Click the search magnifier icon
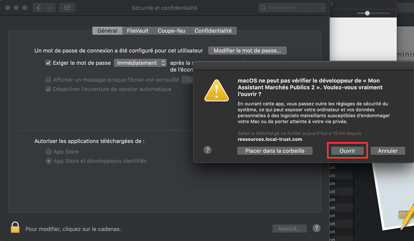 click(x=263, y=8)
